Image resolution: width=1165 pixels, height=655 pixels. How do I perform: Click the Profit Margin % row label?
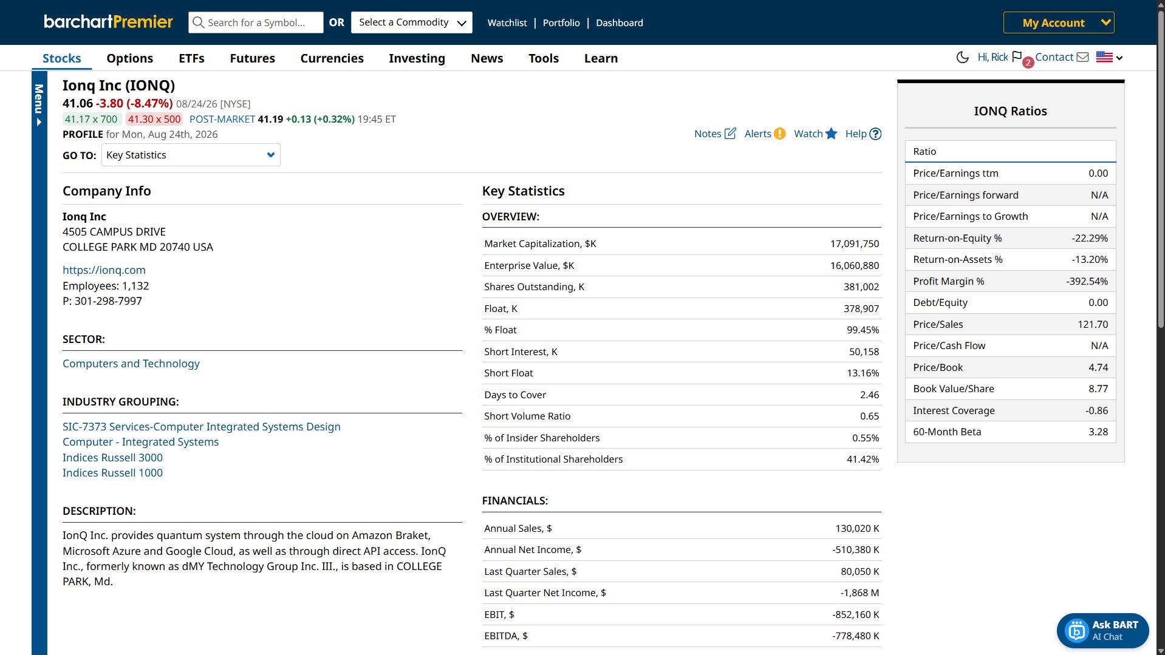948,281
